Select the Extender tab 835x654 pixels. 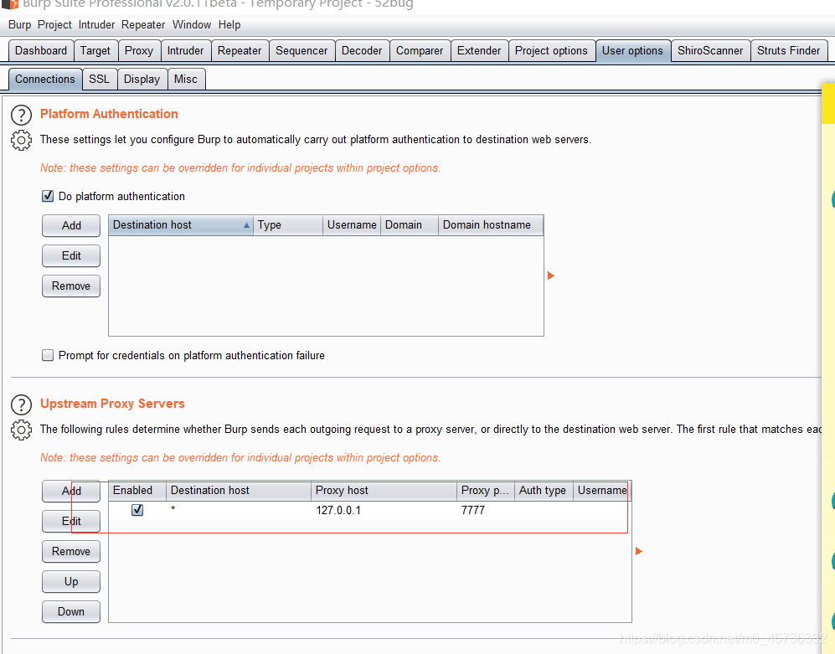click(479, 50)
